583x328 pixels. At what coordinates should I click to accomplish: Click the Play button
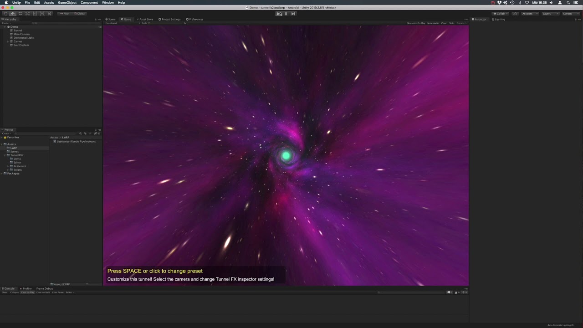click(x=279, y=14)
